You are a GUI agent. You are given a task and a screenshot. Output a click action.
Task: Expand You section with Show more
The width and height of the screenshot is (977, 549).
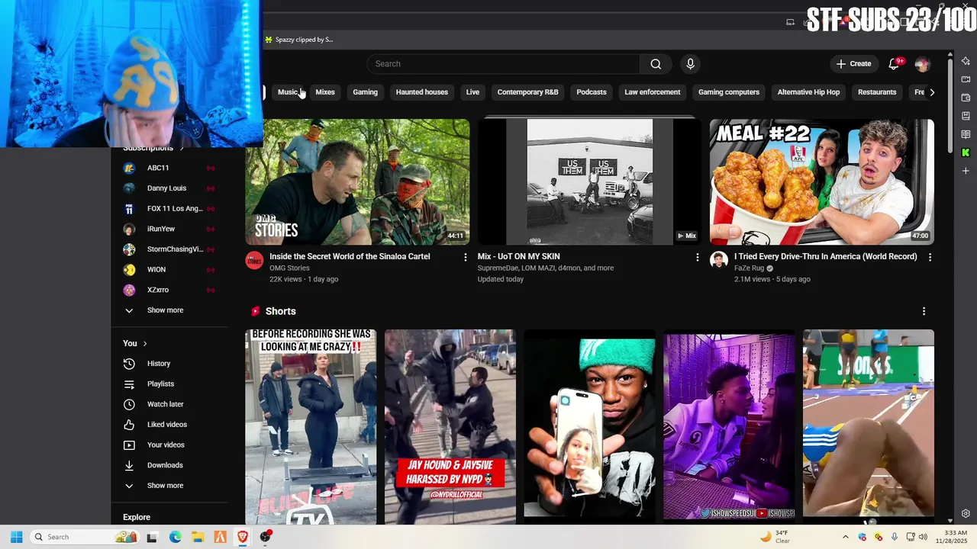pyautogui.click(x=169, y=486)
